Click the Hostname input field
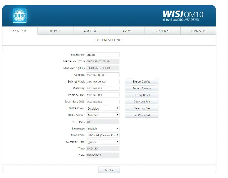The height and width of the screenshot is (178, 228). [103, 55]
